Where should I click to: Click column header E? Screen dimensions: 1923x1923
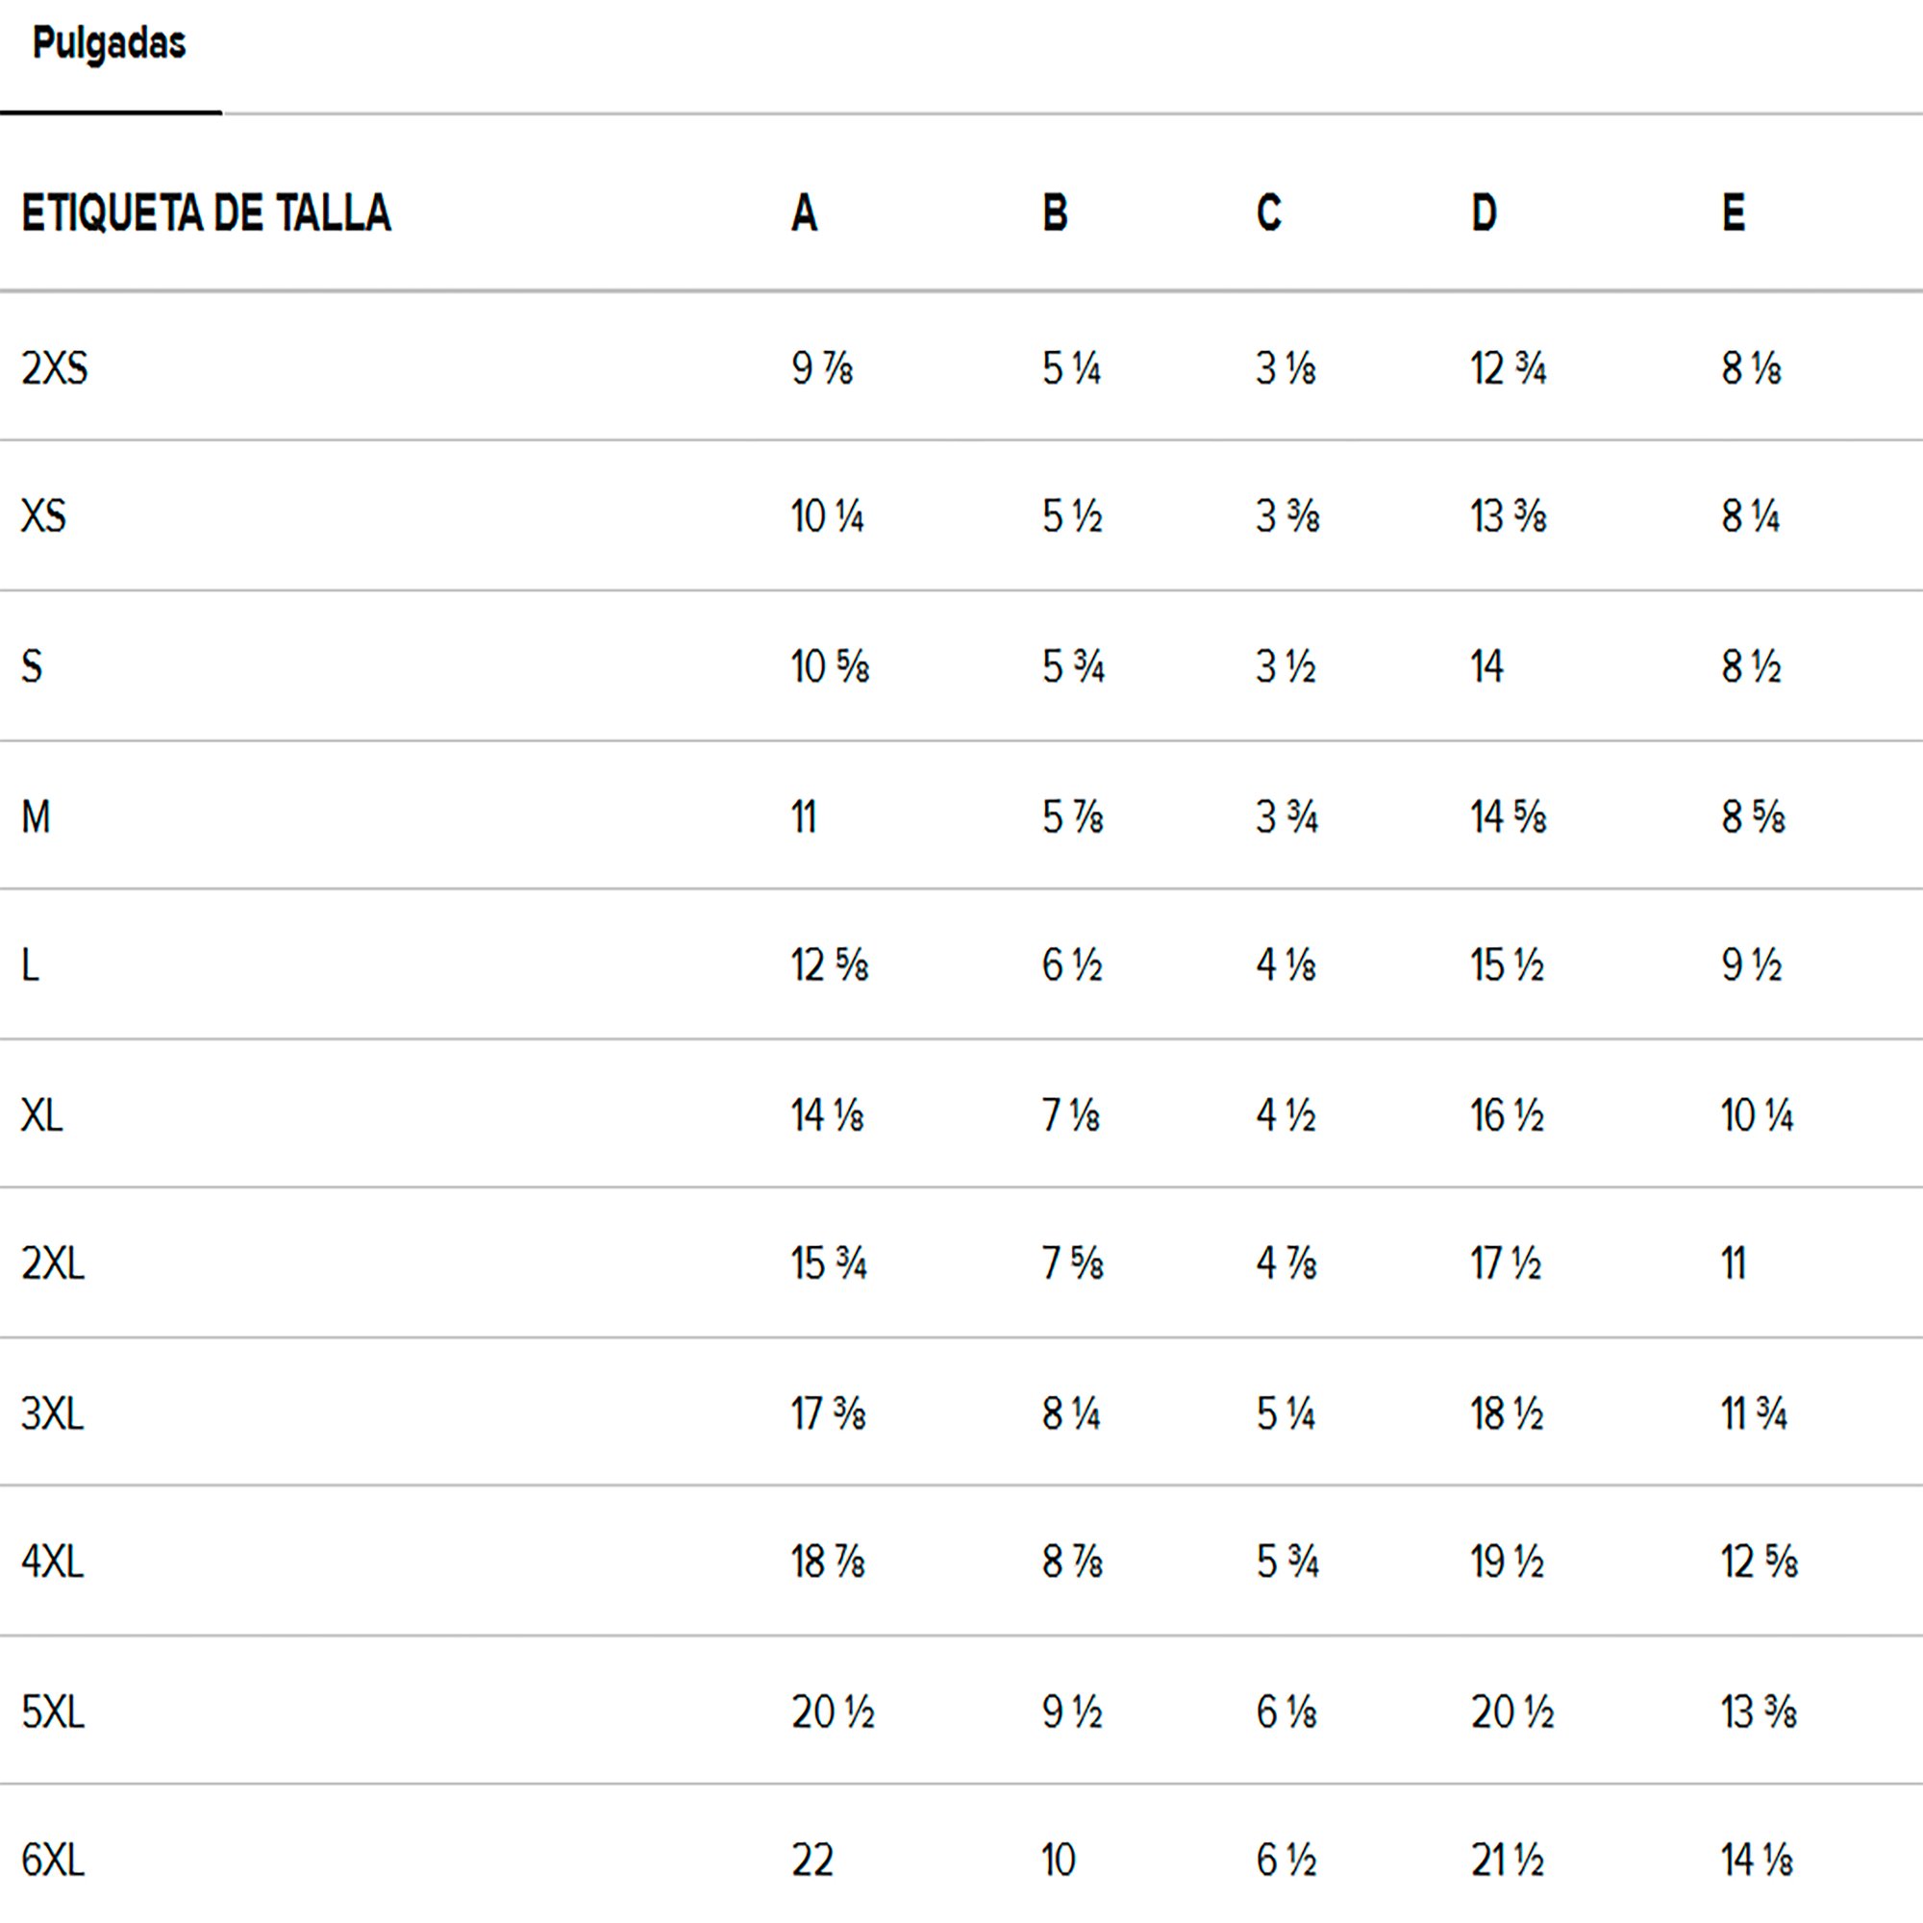click(x=1733, y=214)
